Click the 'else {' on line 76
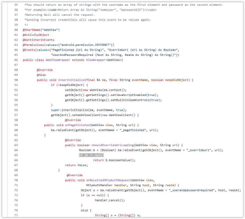Image resolution: width=245 pixels, height=219 pixels. point(86,210)
